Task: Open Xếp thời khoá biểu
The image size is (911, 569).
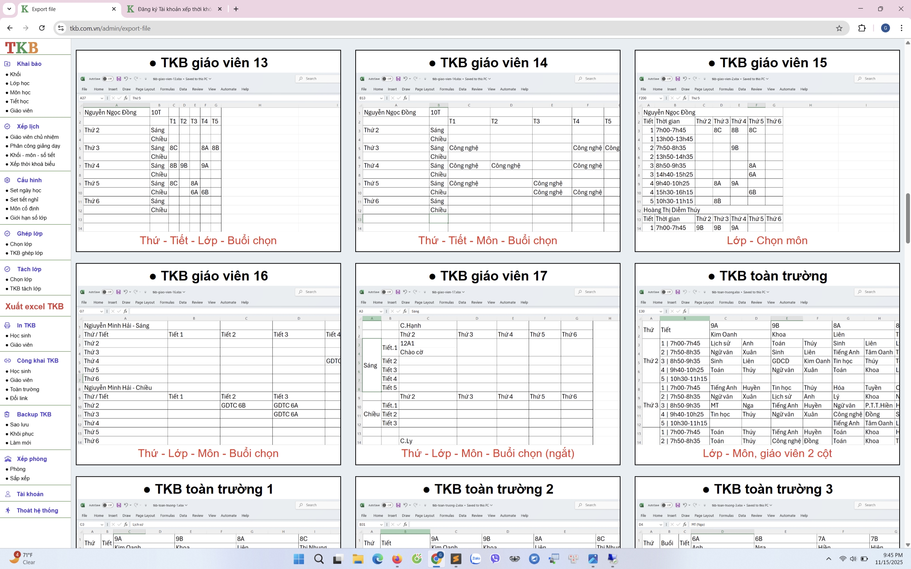Action: click(32, 164)
